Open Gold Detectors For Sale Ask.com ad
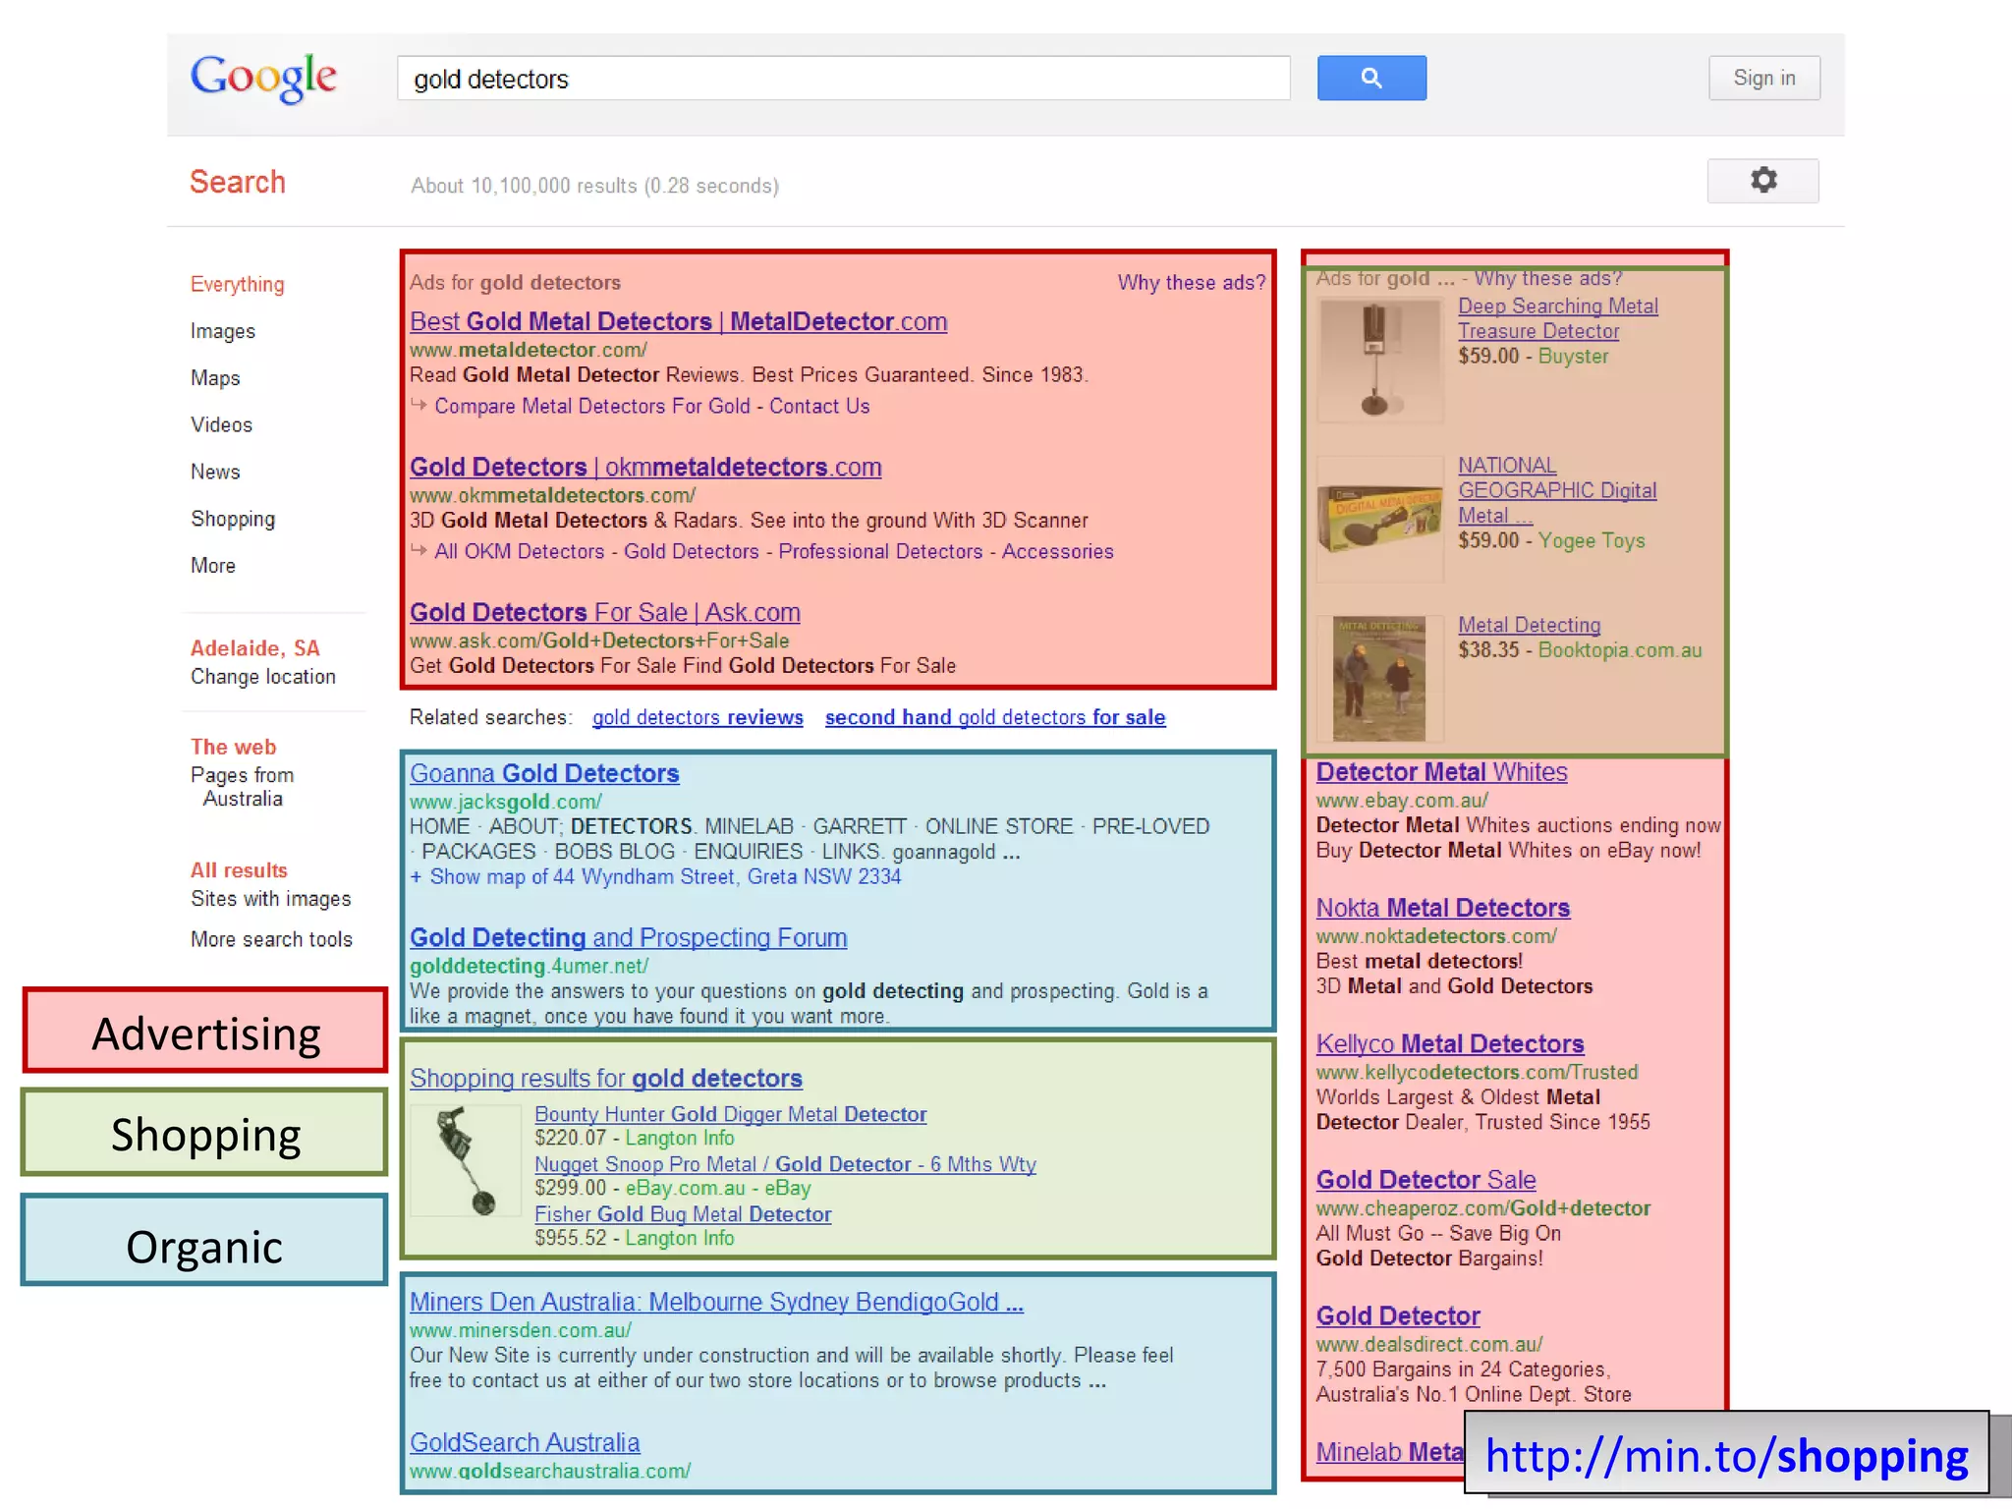 tap(605, 612)
